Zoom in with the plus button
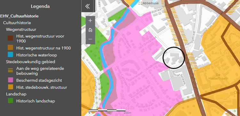The height and width of the screenshot is (116, 240). pyautogui.click(x=90, y=21)
